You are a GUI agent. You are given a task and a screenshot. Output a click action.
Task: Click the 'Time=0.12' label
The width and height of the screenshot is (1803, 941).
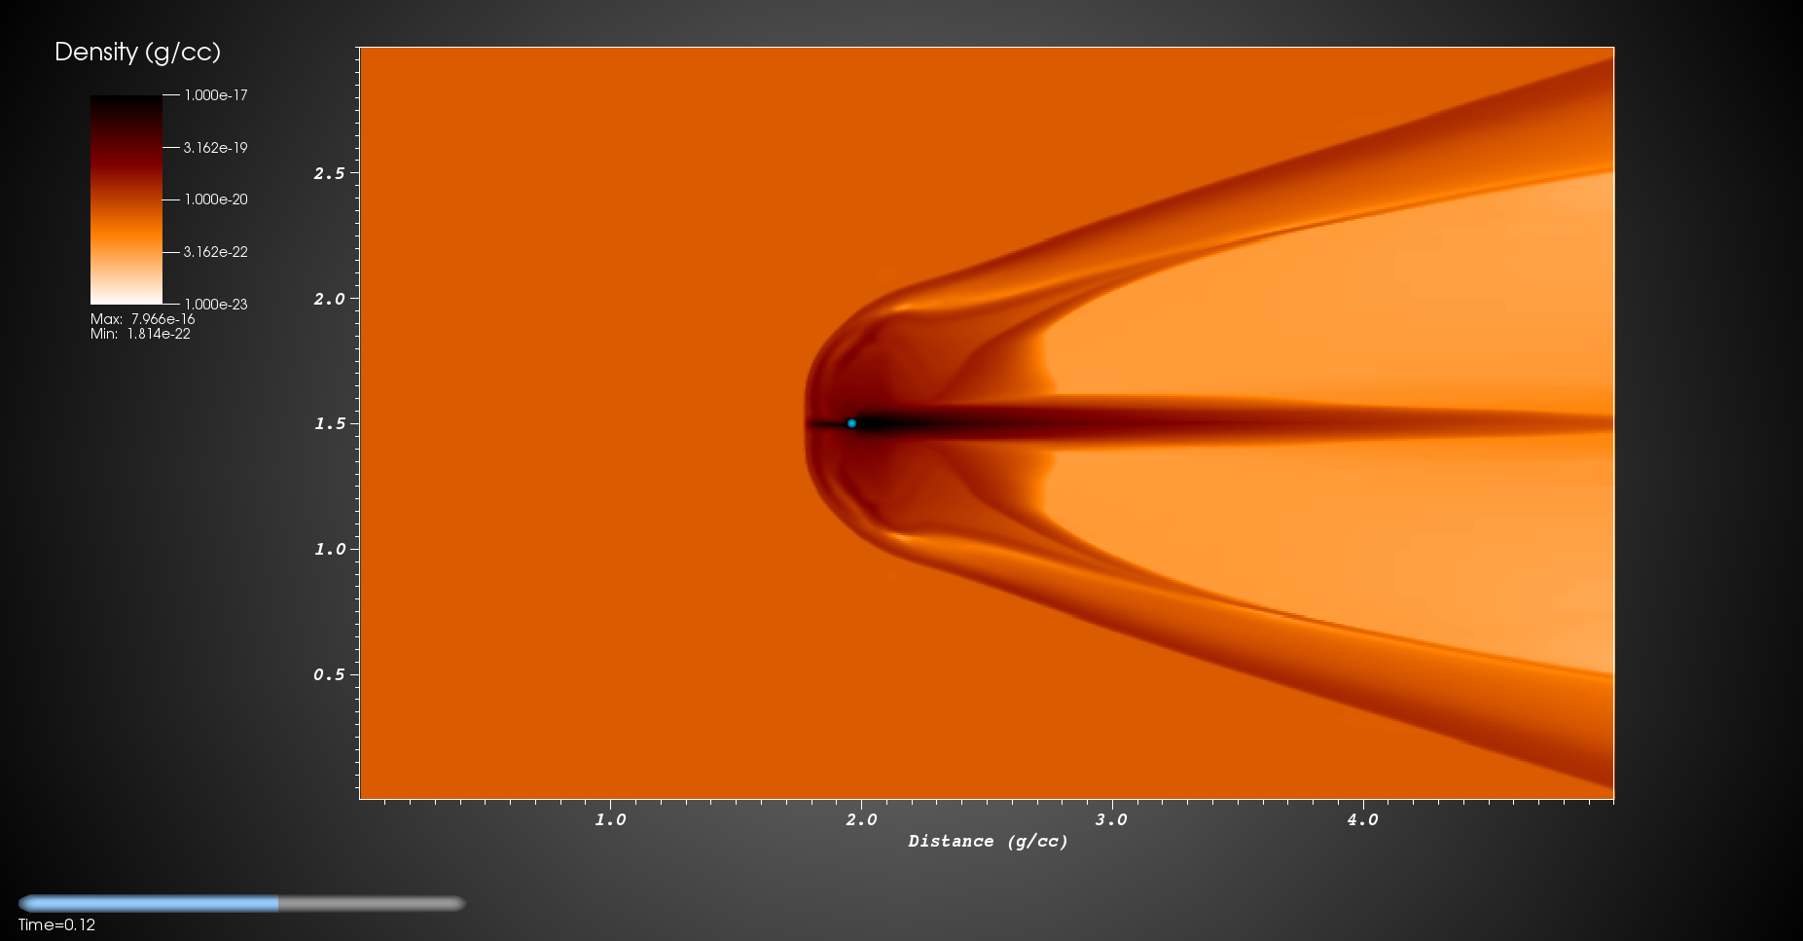click(x=57, y=924)
